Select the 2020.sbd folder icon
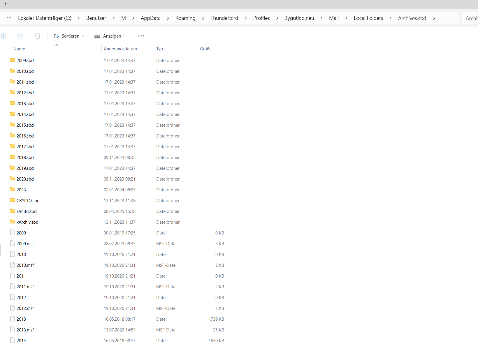 point(12,179)
